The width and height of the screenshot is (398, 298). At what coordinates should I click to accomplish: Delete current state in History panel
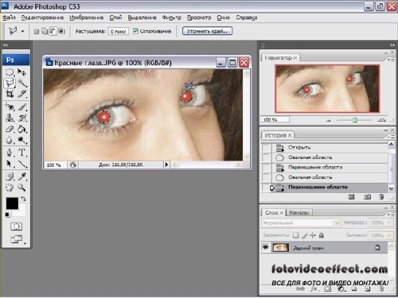click(x=381, y=197)
